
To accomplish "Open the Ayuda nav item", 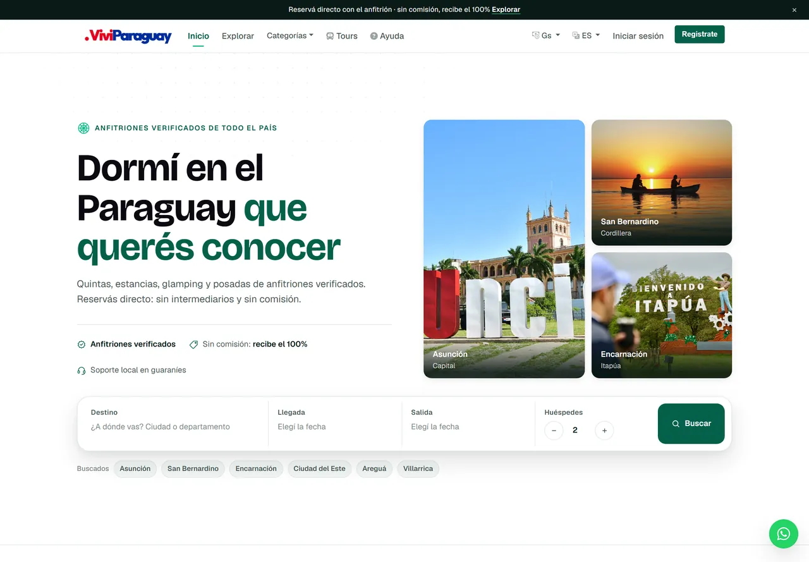I will (x=387, y=36).
